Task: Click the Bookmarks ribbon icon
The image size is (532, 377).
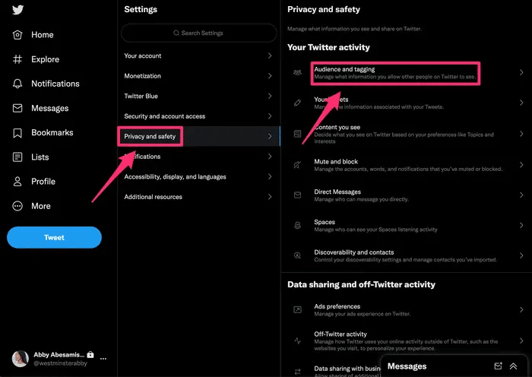Action: click(x=17, y=133)
